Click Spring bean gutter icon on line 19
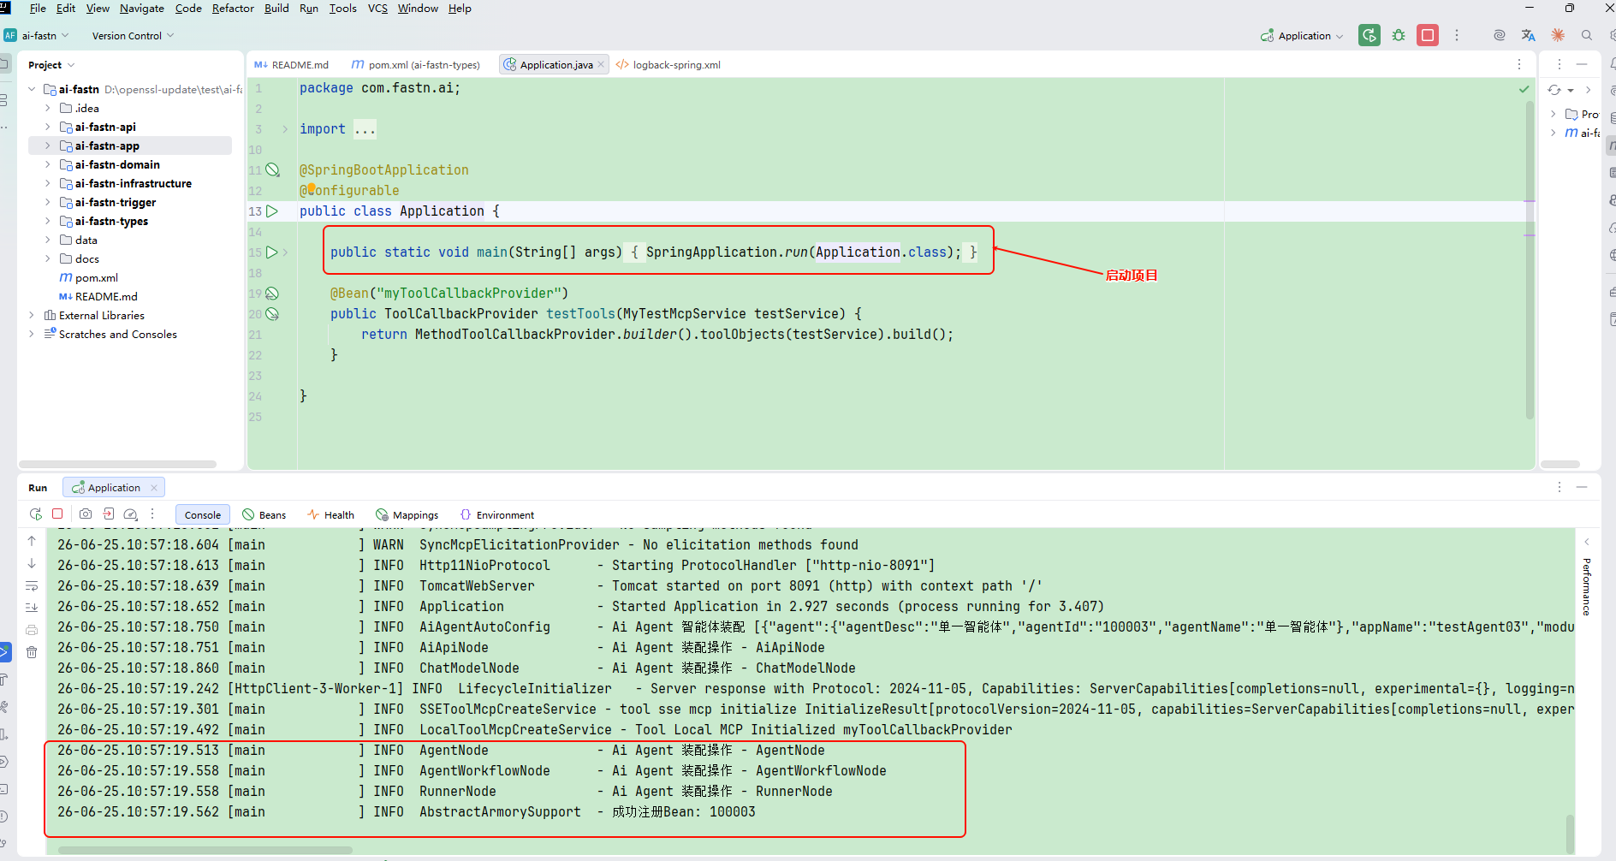Viewport: 1616px width, 861px height. [x=272, y=293]
